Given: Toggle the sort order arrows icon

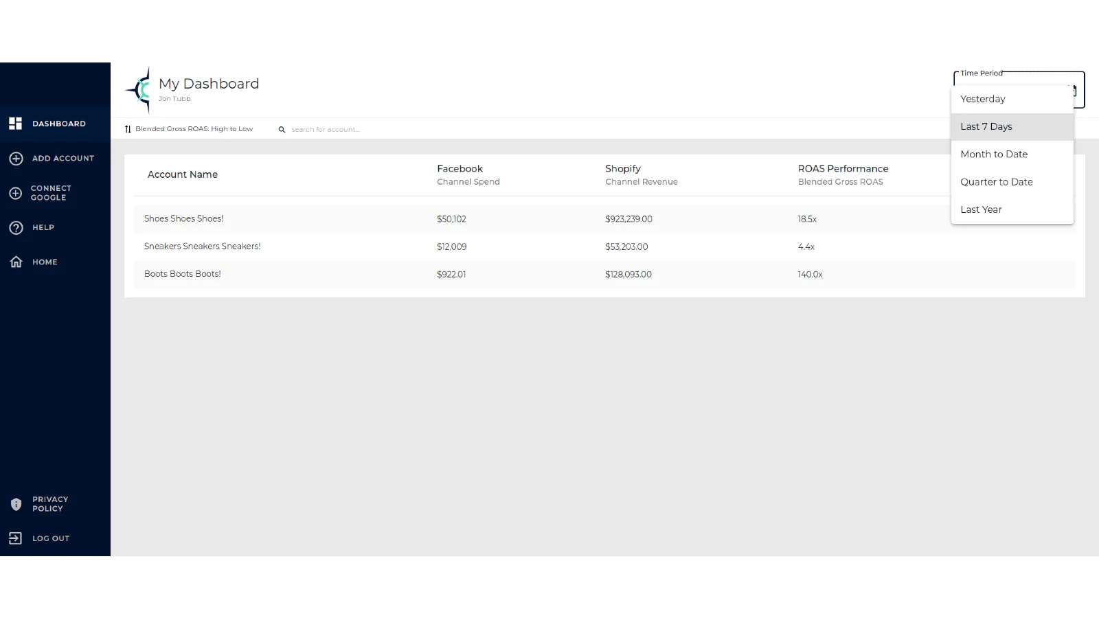Looking at the screenshot, I should (x=128, y=129).
